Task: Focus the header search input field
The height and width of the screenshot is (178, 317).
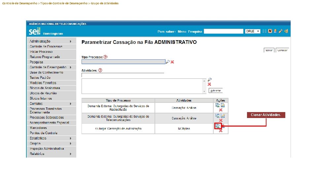Action: (x=224, y=31)
